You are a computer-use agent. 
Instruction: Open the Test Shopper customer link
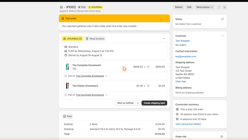(x=183, y=41)
